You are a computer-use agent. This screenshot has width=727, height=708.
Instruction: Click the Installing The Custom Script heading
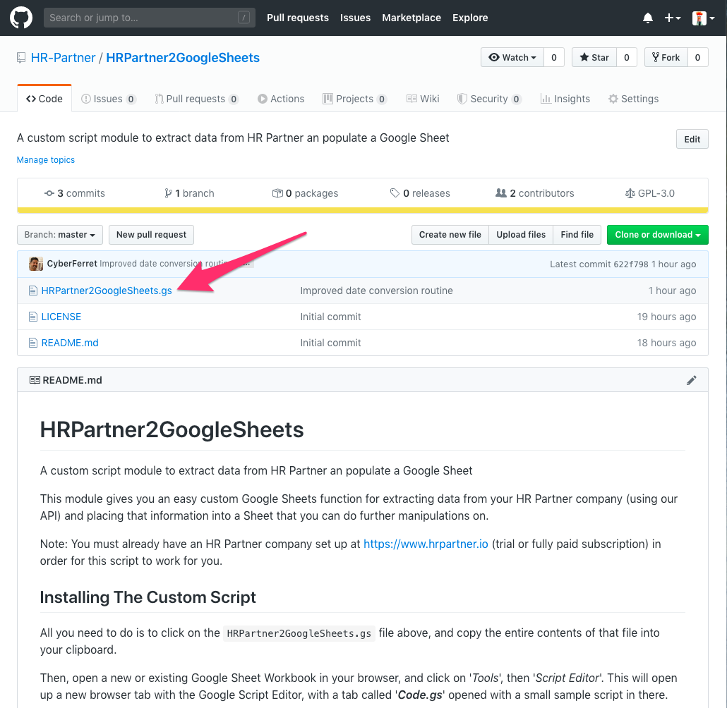pos(148,597)
